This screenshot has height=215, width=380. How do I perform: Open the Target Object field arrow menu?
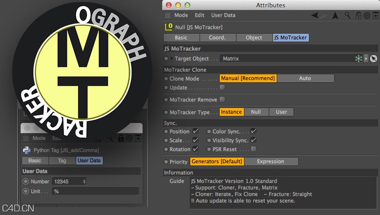[x=366, y=59]
